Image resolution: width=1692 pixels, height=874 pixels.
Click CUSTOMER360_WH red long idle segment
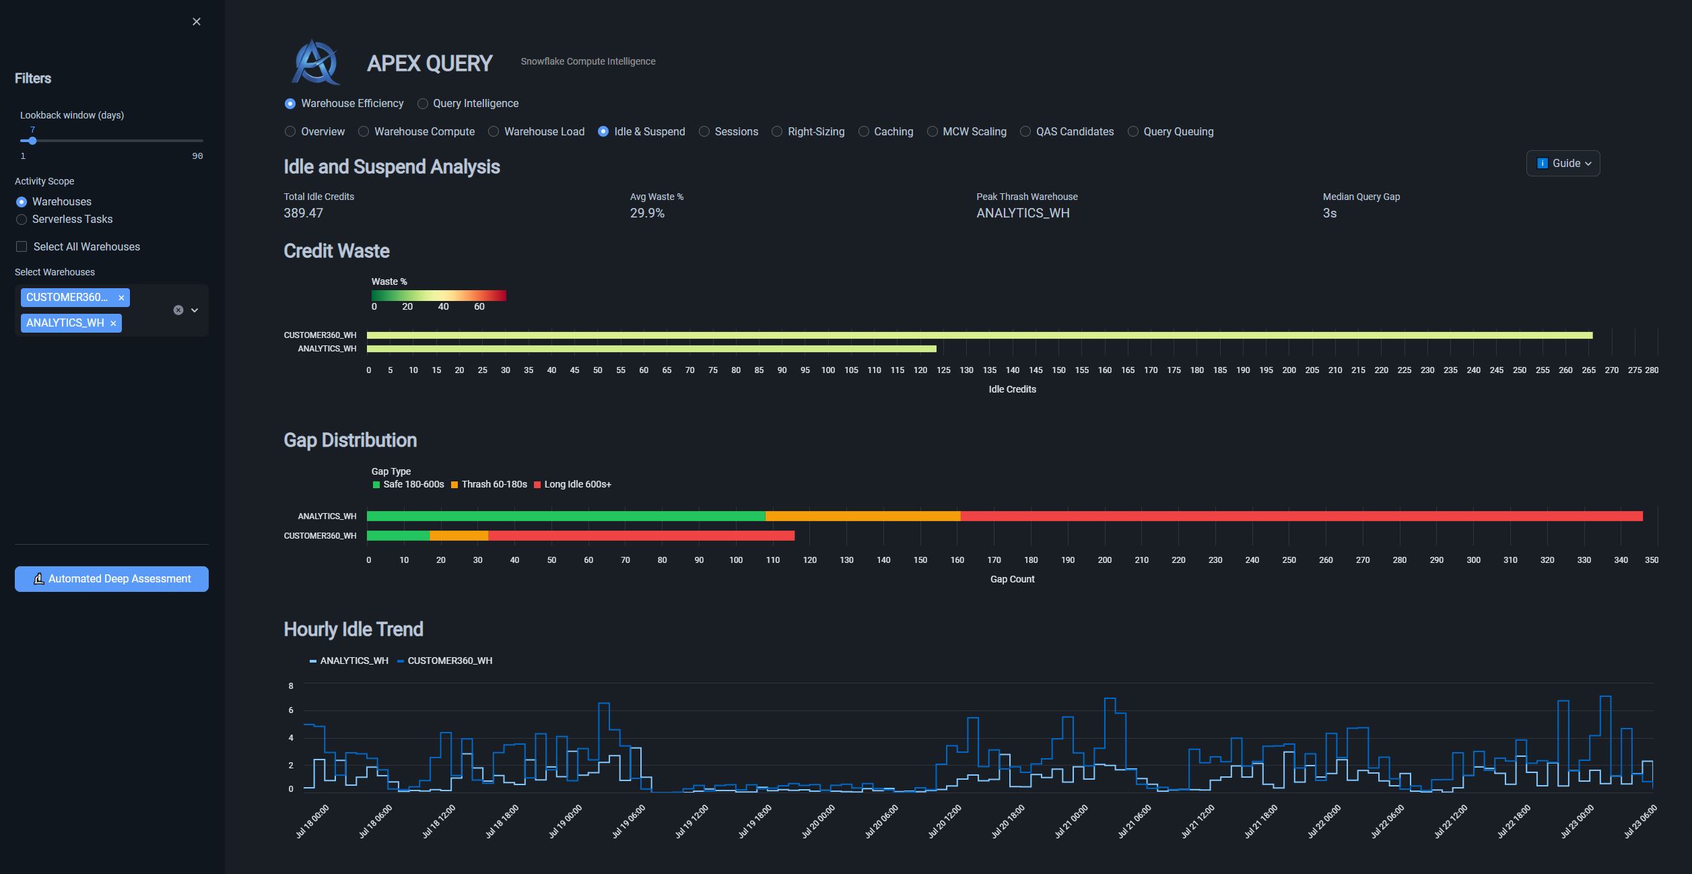point(641,536)
